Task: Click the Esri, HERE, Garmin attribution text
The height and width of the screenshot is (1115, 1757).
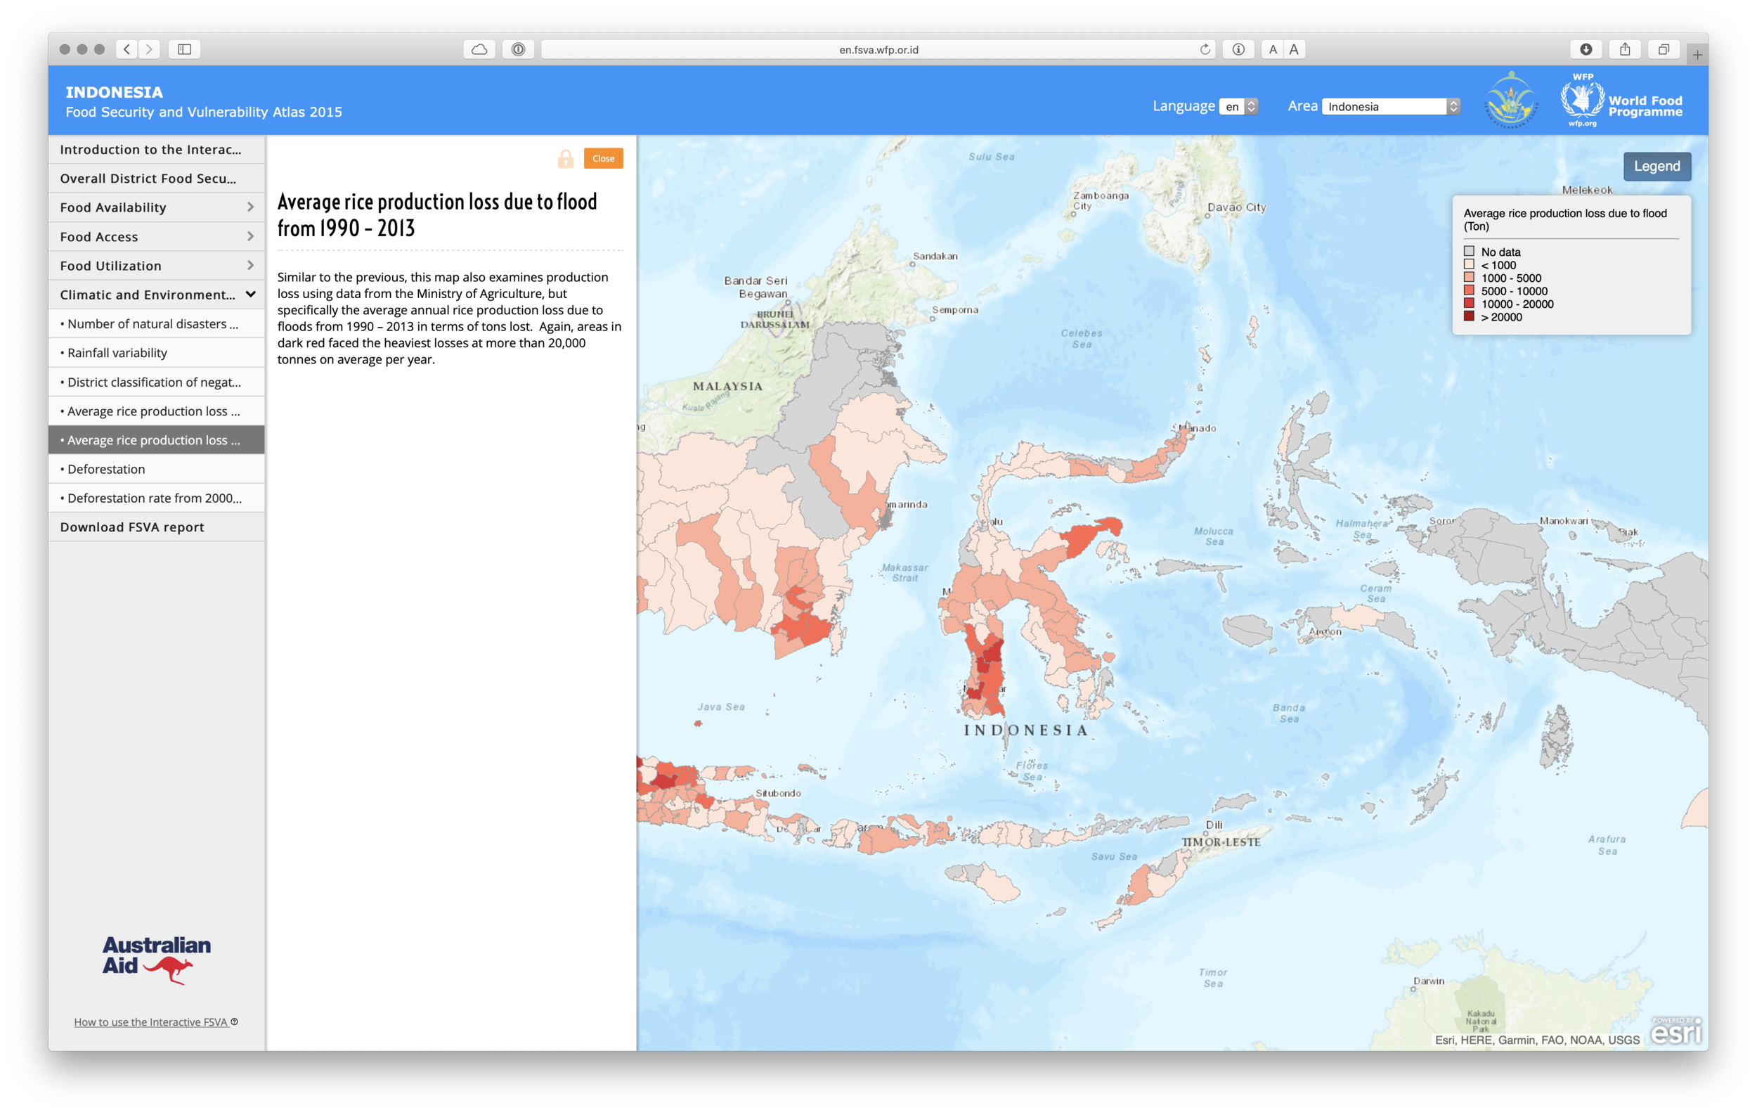Action: [1536, 1040]
